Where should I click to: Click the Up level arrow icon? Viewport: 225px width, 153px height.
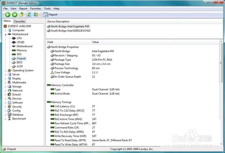point(22,14)
